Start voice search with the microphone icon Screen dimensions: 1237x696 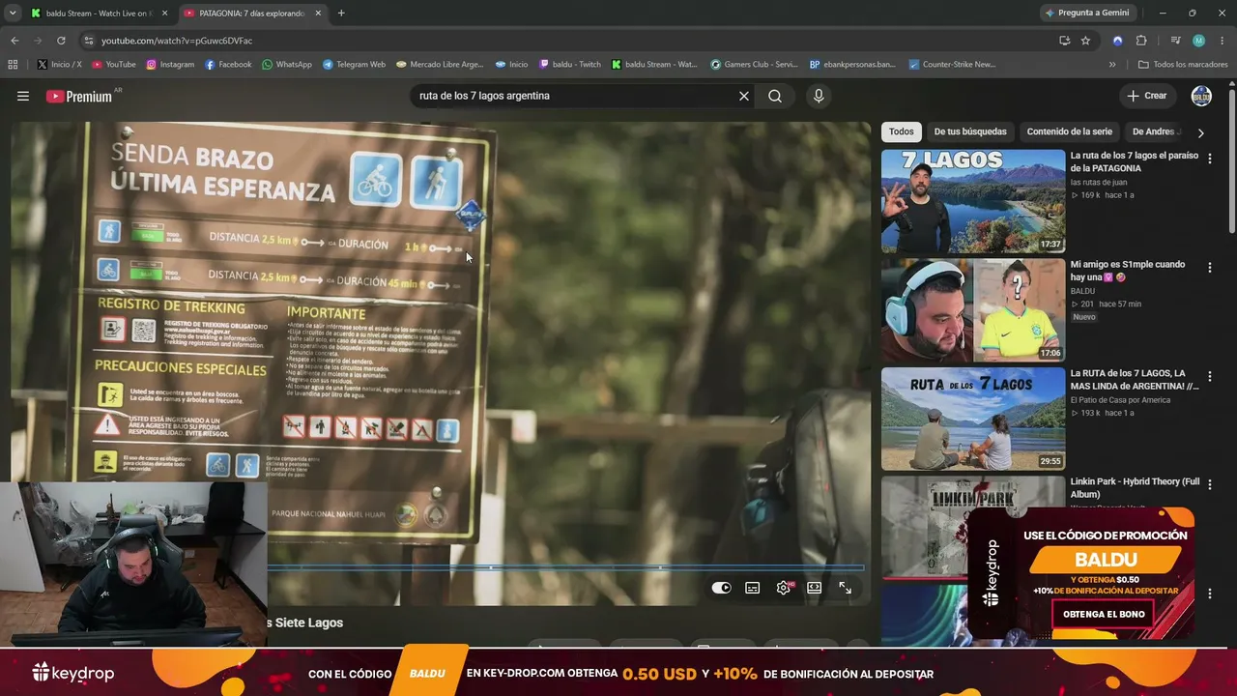click(819, 96)
